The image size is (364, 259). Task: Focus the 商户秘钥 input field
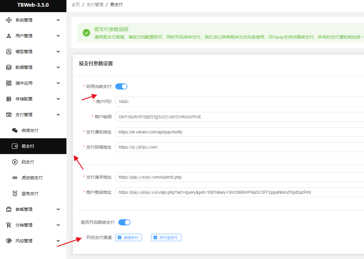(x=240, y=117)
